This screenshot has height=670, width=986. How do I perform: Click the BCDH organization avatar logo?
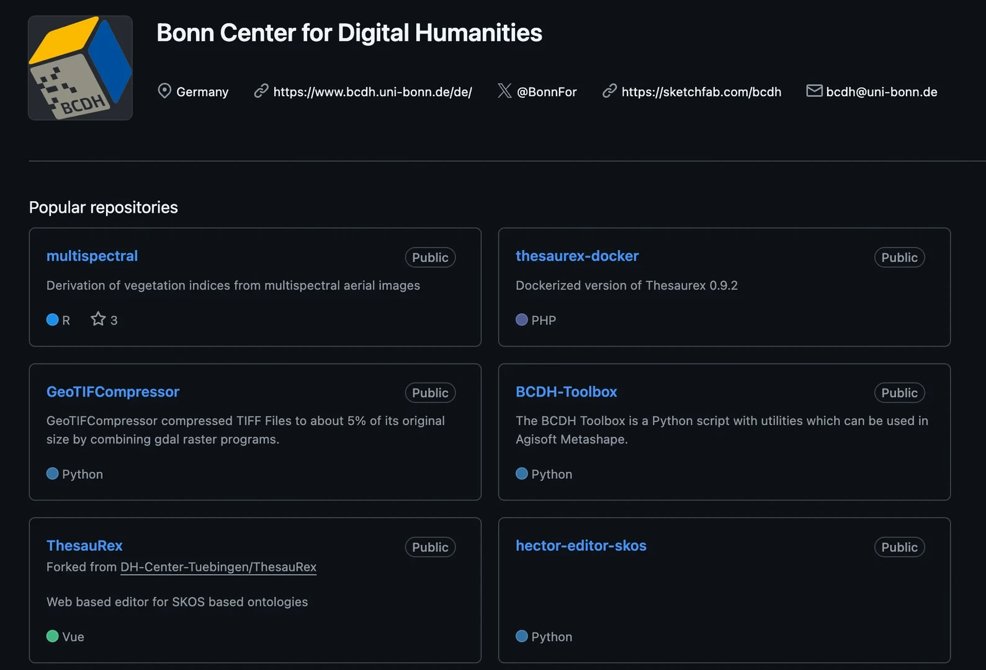coord(80,68)
